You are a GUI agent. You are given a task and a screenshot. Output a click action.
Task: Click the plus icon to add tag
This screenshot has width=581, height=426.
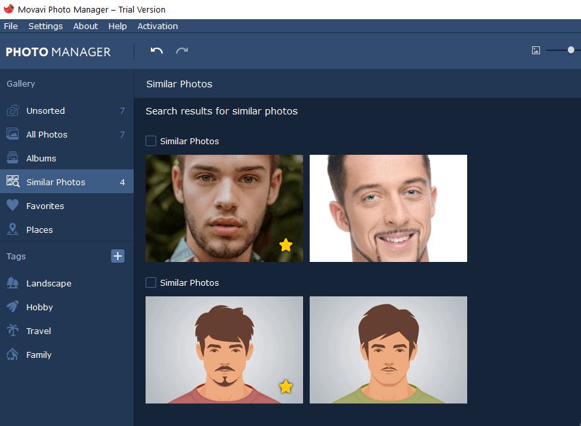(x=118, y=256)
